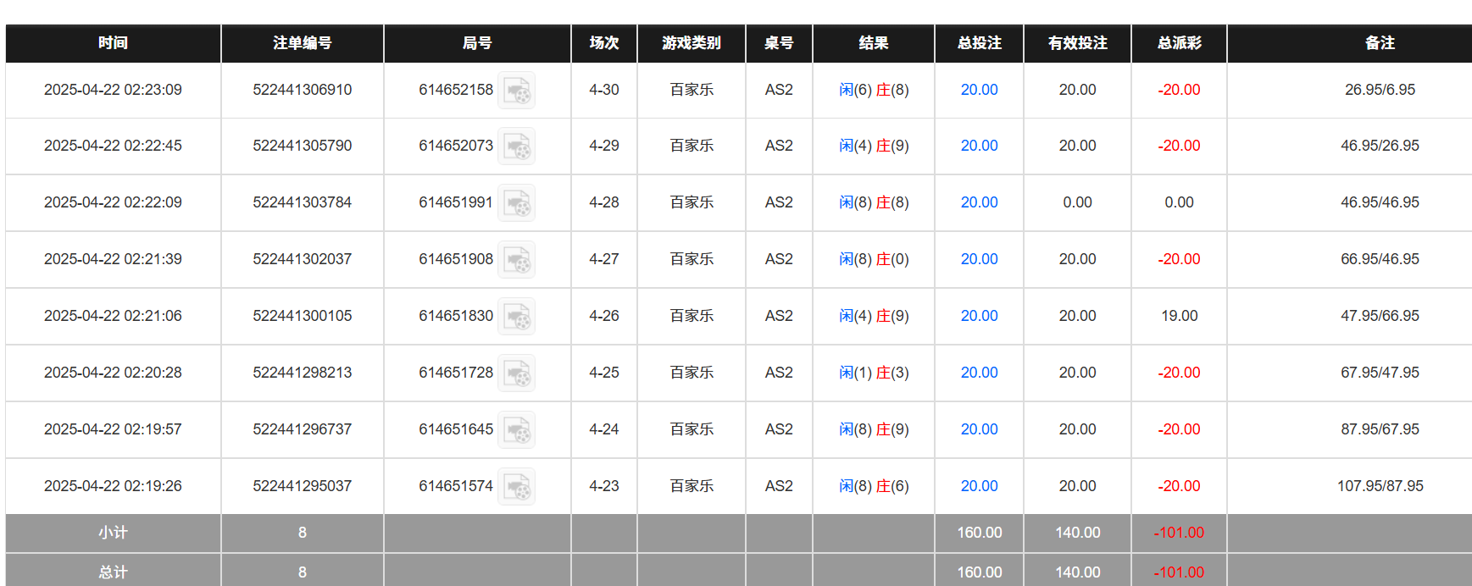Viewport: 1472px width, 586px height.
Task: Click the 有效投注 column header
Action: [1077, 43]
